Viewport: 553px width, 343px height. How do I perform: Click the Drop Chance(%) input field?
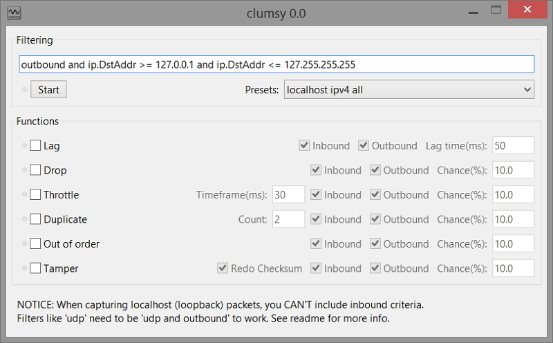(x=513, y=170)
